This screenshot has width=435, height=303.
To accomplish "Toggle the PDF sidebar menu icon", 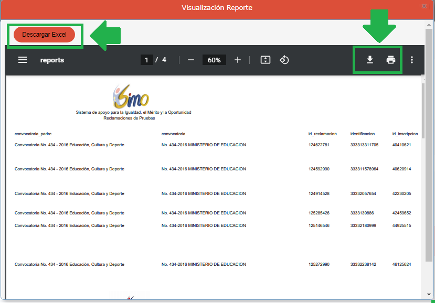I will 23,60.
